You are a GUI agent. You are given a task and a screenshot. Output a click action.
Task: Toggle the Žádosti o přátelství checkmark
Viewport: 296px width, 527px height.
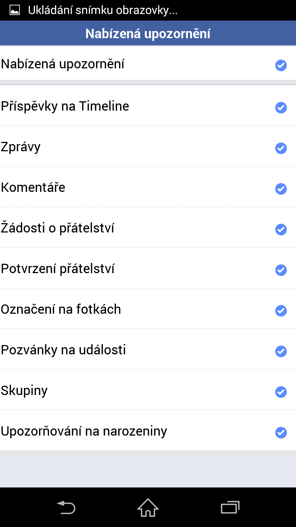coord(281,229)
